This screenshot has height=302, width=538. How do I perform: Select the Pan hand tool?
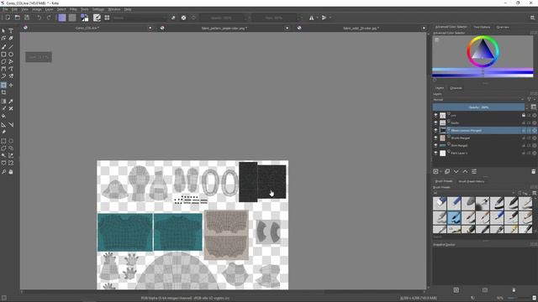[11, 172]
